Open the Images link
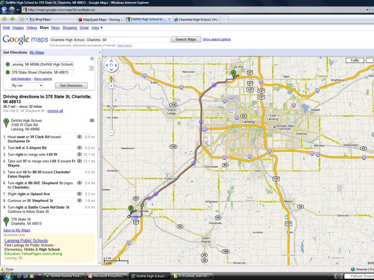Image resolution: width=374 pixels, height=280 pixels. click(18, 28)
